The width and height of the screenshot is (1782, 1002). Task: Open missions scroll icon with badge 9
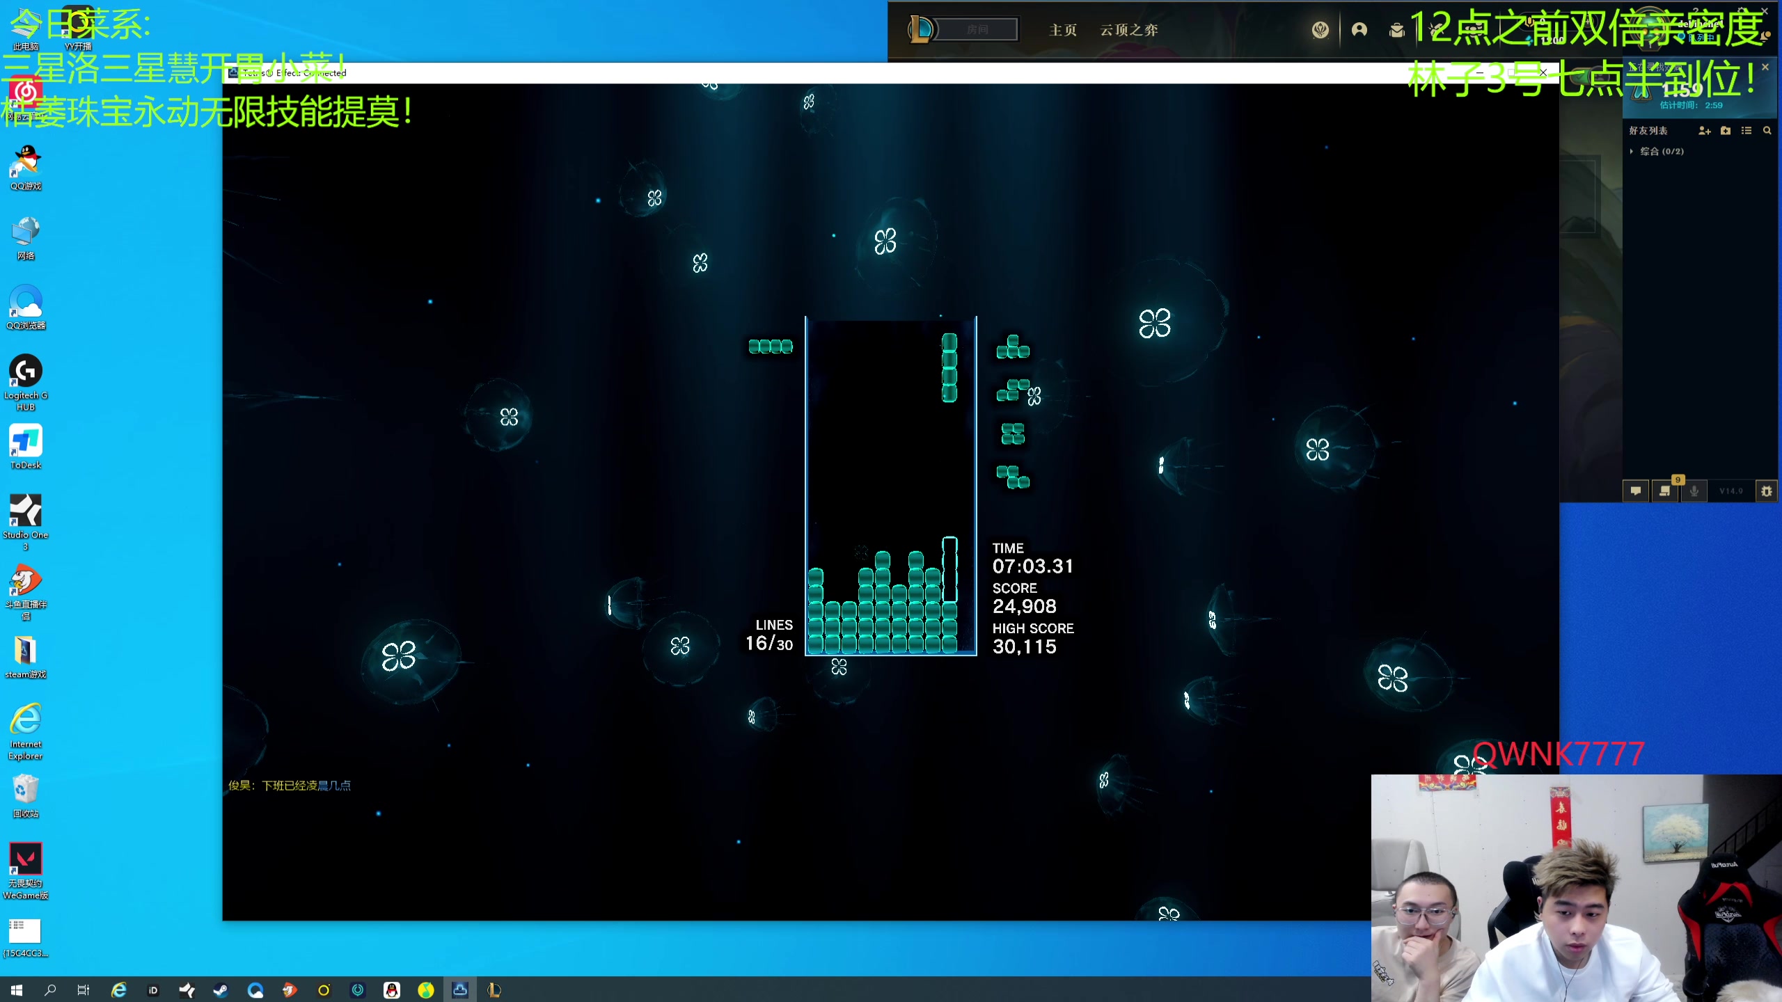[1665, 491]
